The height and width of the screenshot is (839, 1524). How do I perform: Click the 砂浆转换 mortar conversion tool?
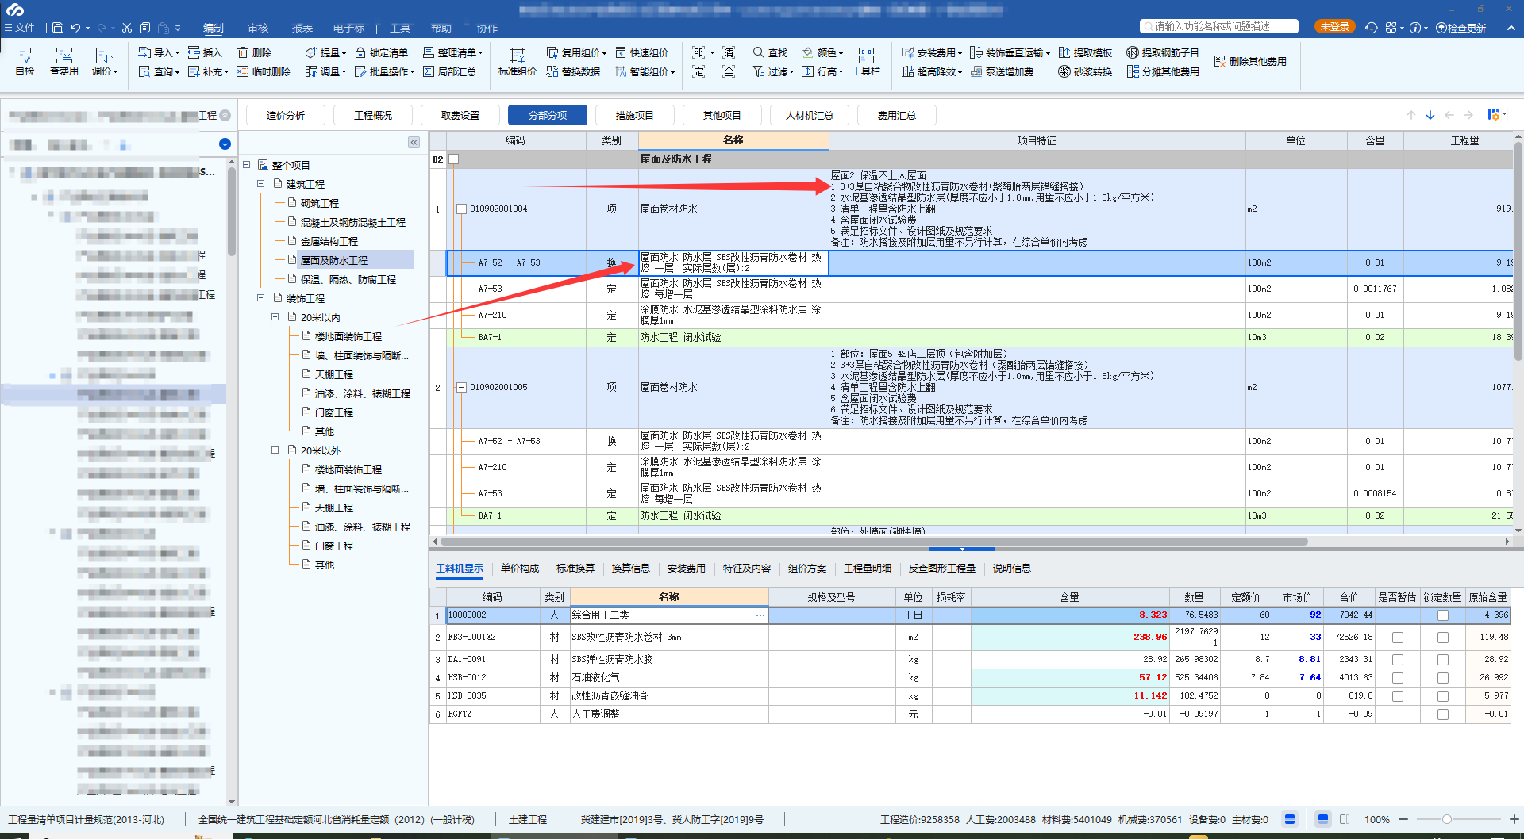[x=1085, y=71]
